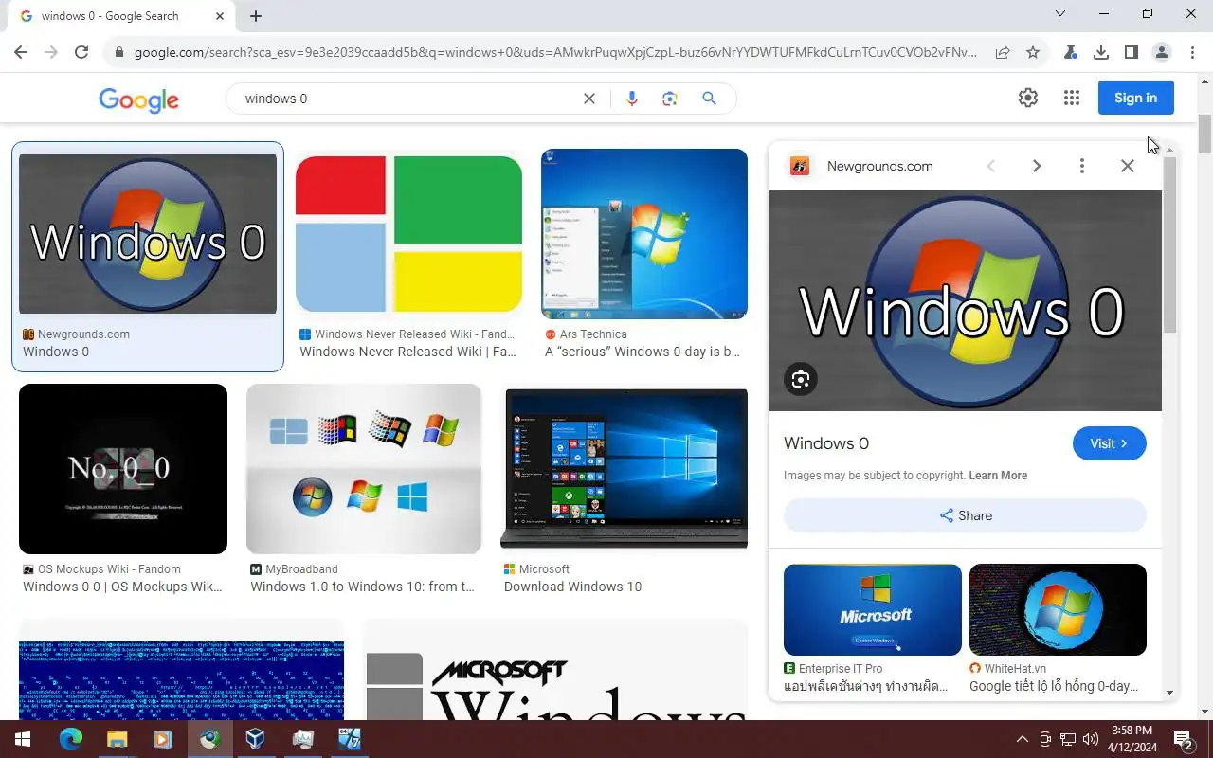Open a new browser tab
The image size is (1213, 758).
(x=256, y=16)
